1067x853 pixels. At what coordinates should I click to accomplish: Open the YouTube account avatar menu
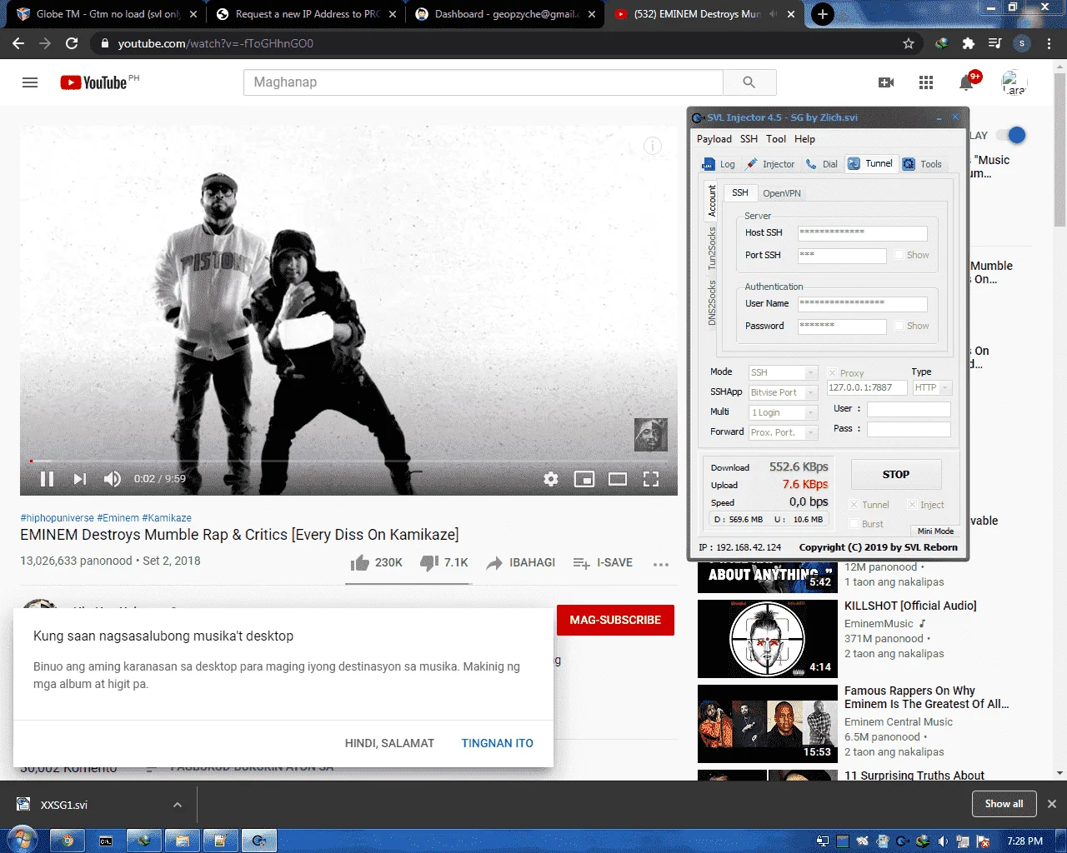tap(1014, 82)
